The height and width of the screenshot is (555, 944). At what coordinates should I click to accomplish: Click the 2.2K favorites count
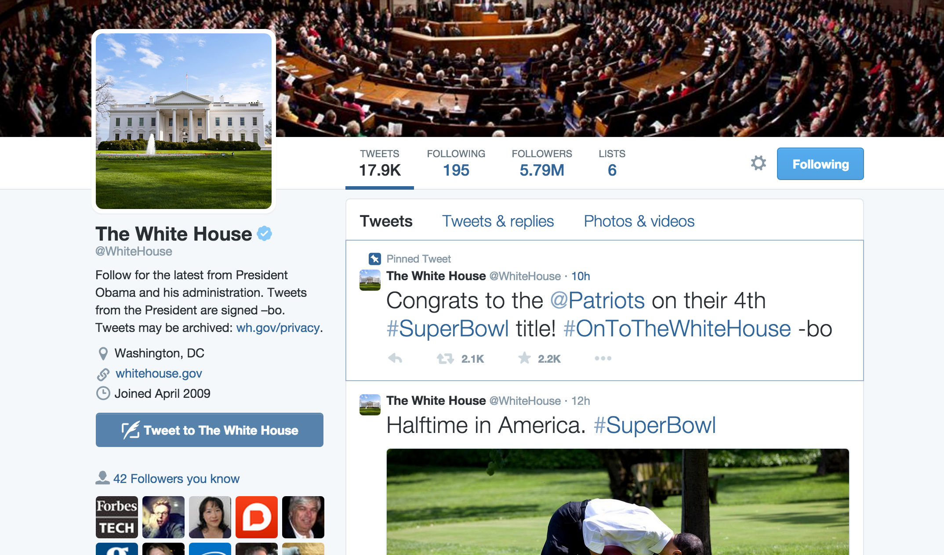(x=549, y=359)
